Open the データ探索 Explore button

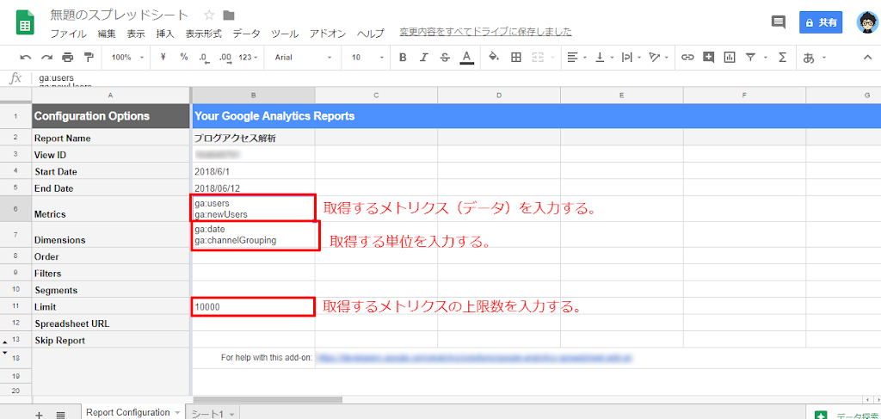click(x=843, y=415)
